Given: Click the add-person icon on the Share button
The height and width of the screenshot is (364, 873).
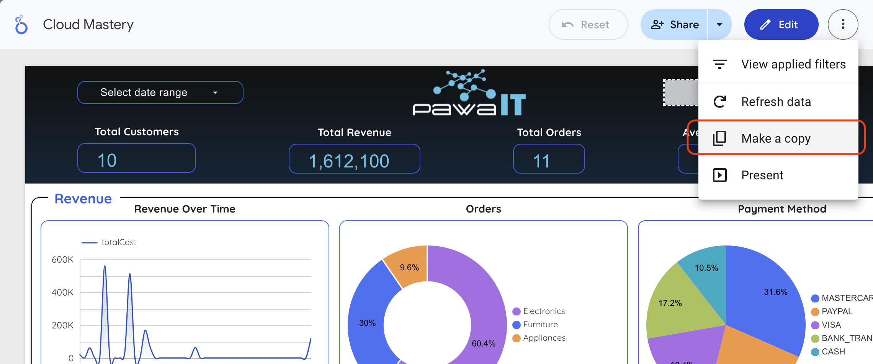Looking at the screenshot, I should click(x=657, y=25).
